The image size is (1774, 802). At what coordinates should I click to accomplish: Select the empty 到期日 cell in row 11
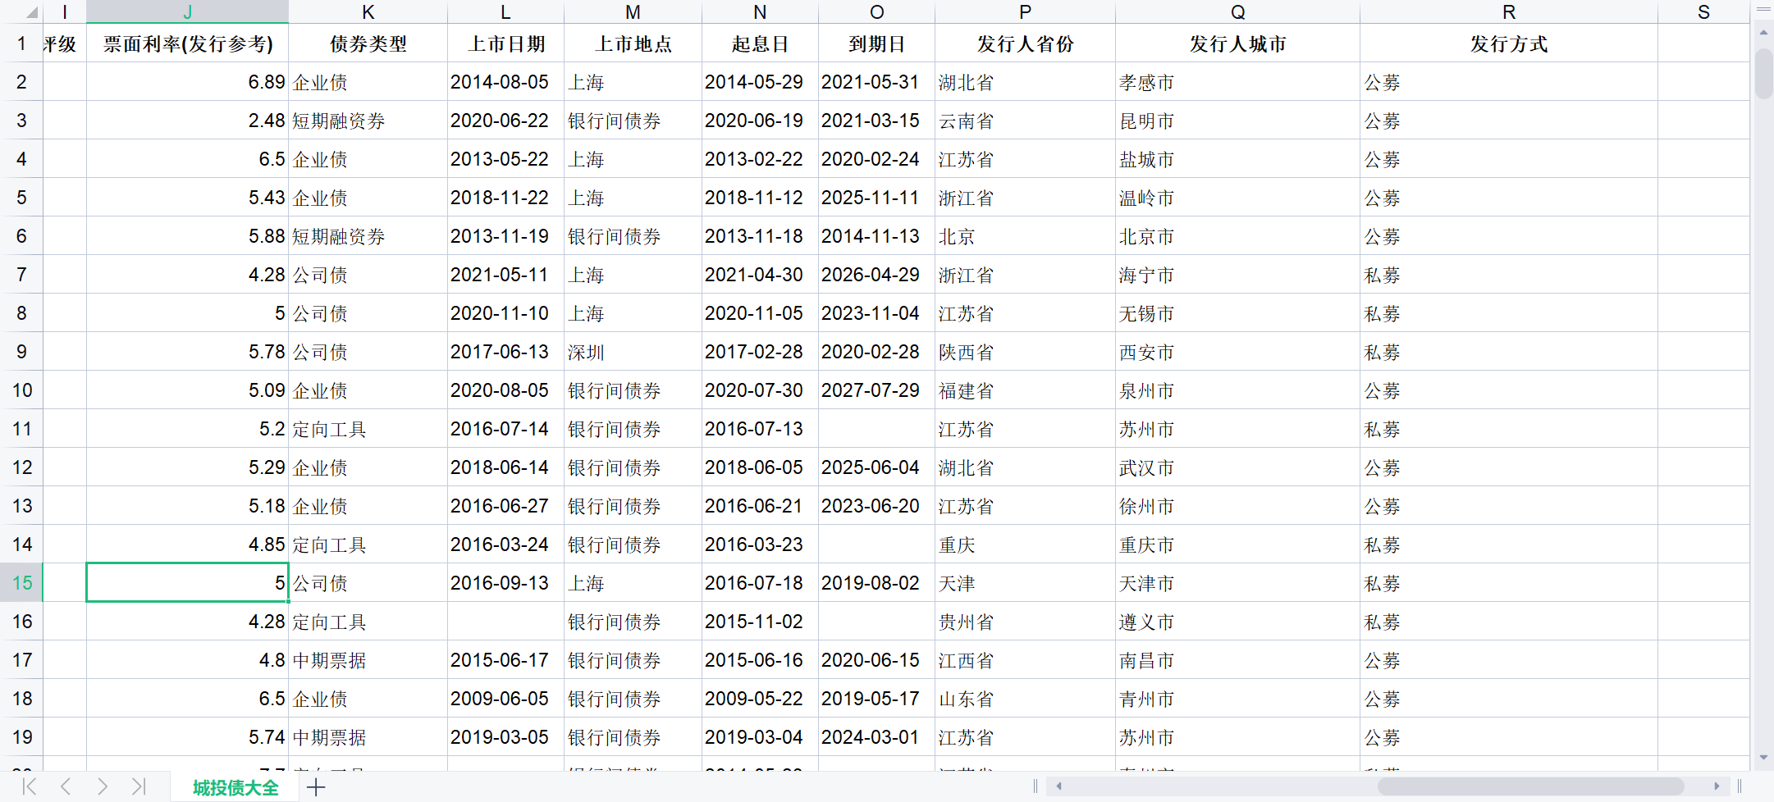click(876, 429)
